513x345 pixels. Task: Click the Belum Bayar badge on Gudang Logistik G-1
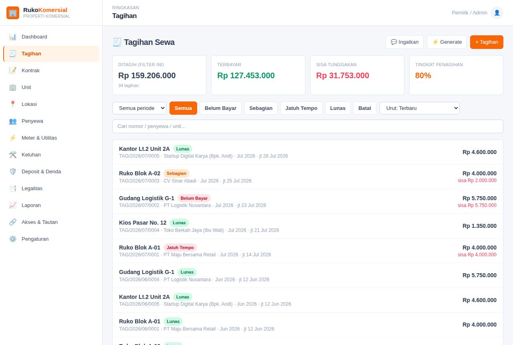[x=194, y=198]
